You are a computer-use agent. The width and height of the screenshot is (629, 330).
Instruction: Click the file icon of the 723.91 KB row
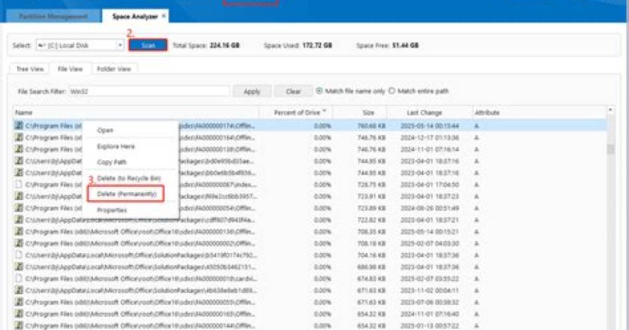(19, 196)
